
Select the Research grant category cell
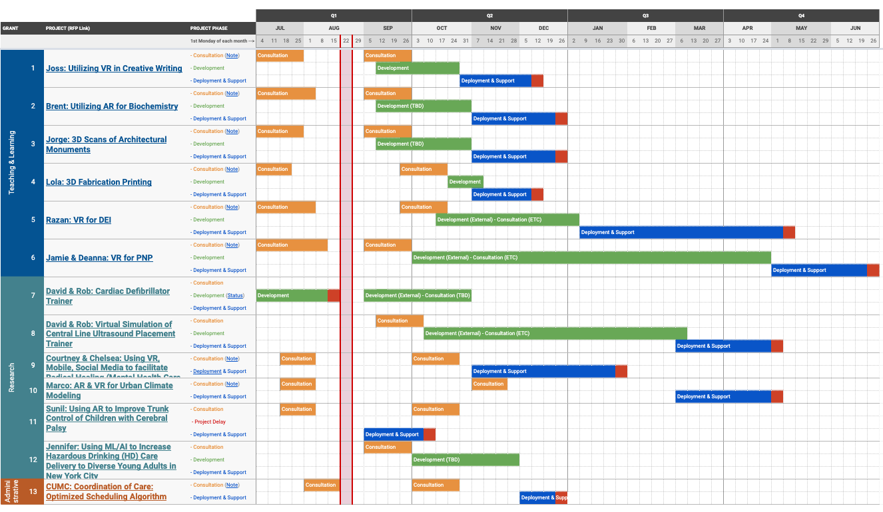tap(11, 377)
